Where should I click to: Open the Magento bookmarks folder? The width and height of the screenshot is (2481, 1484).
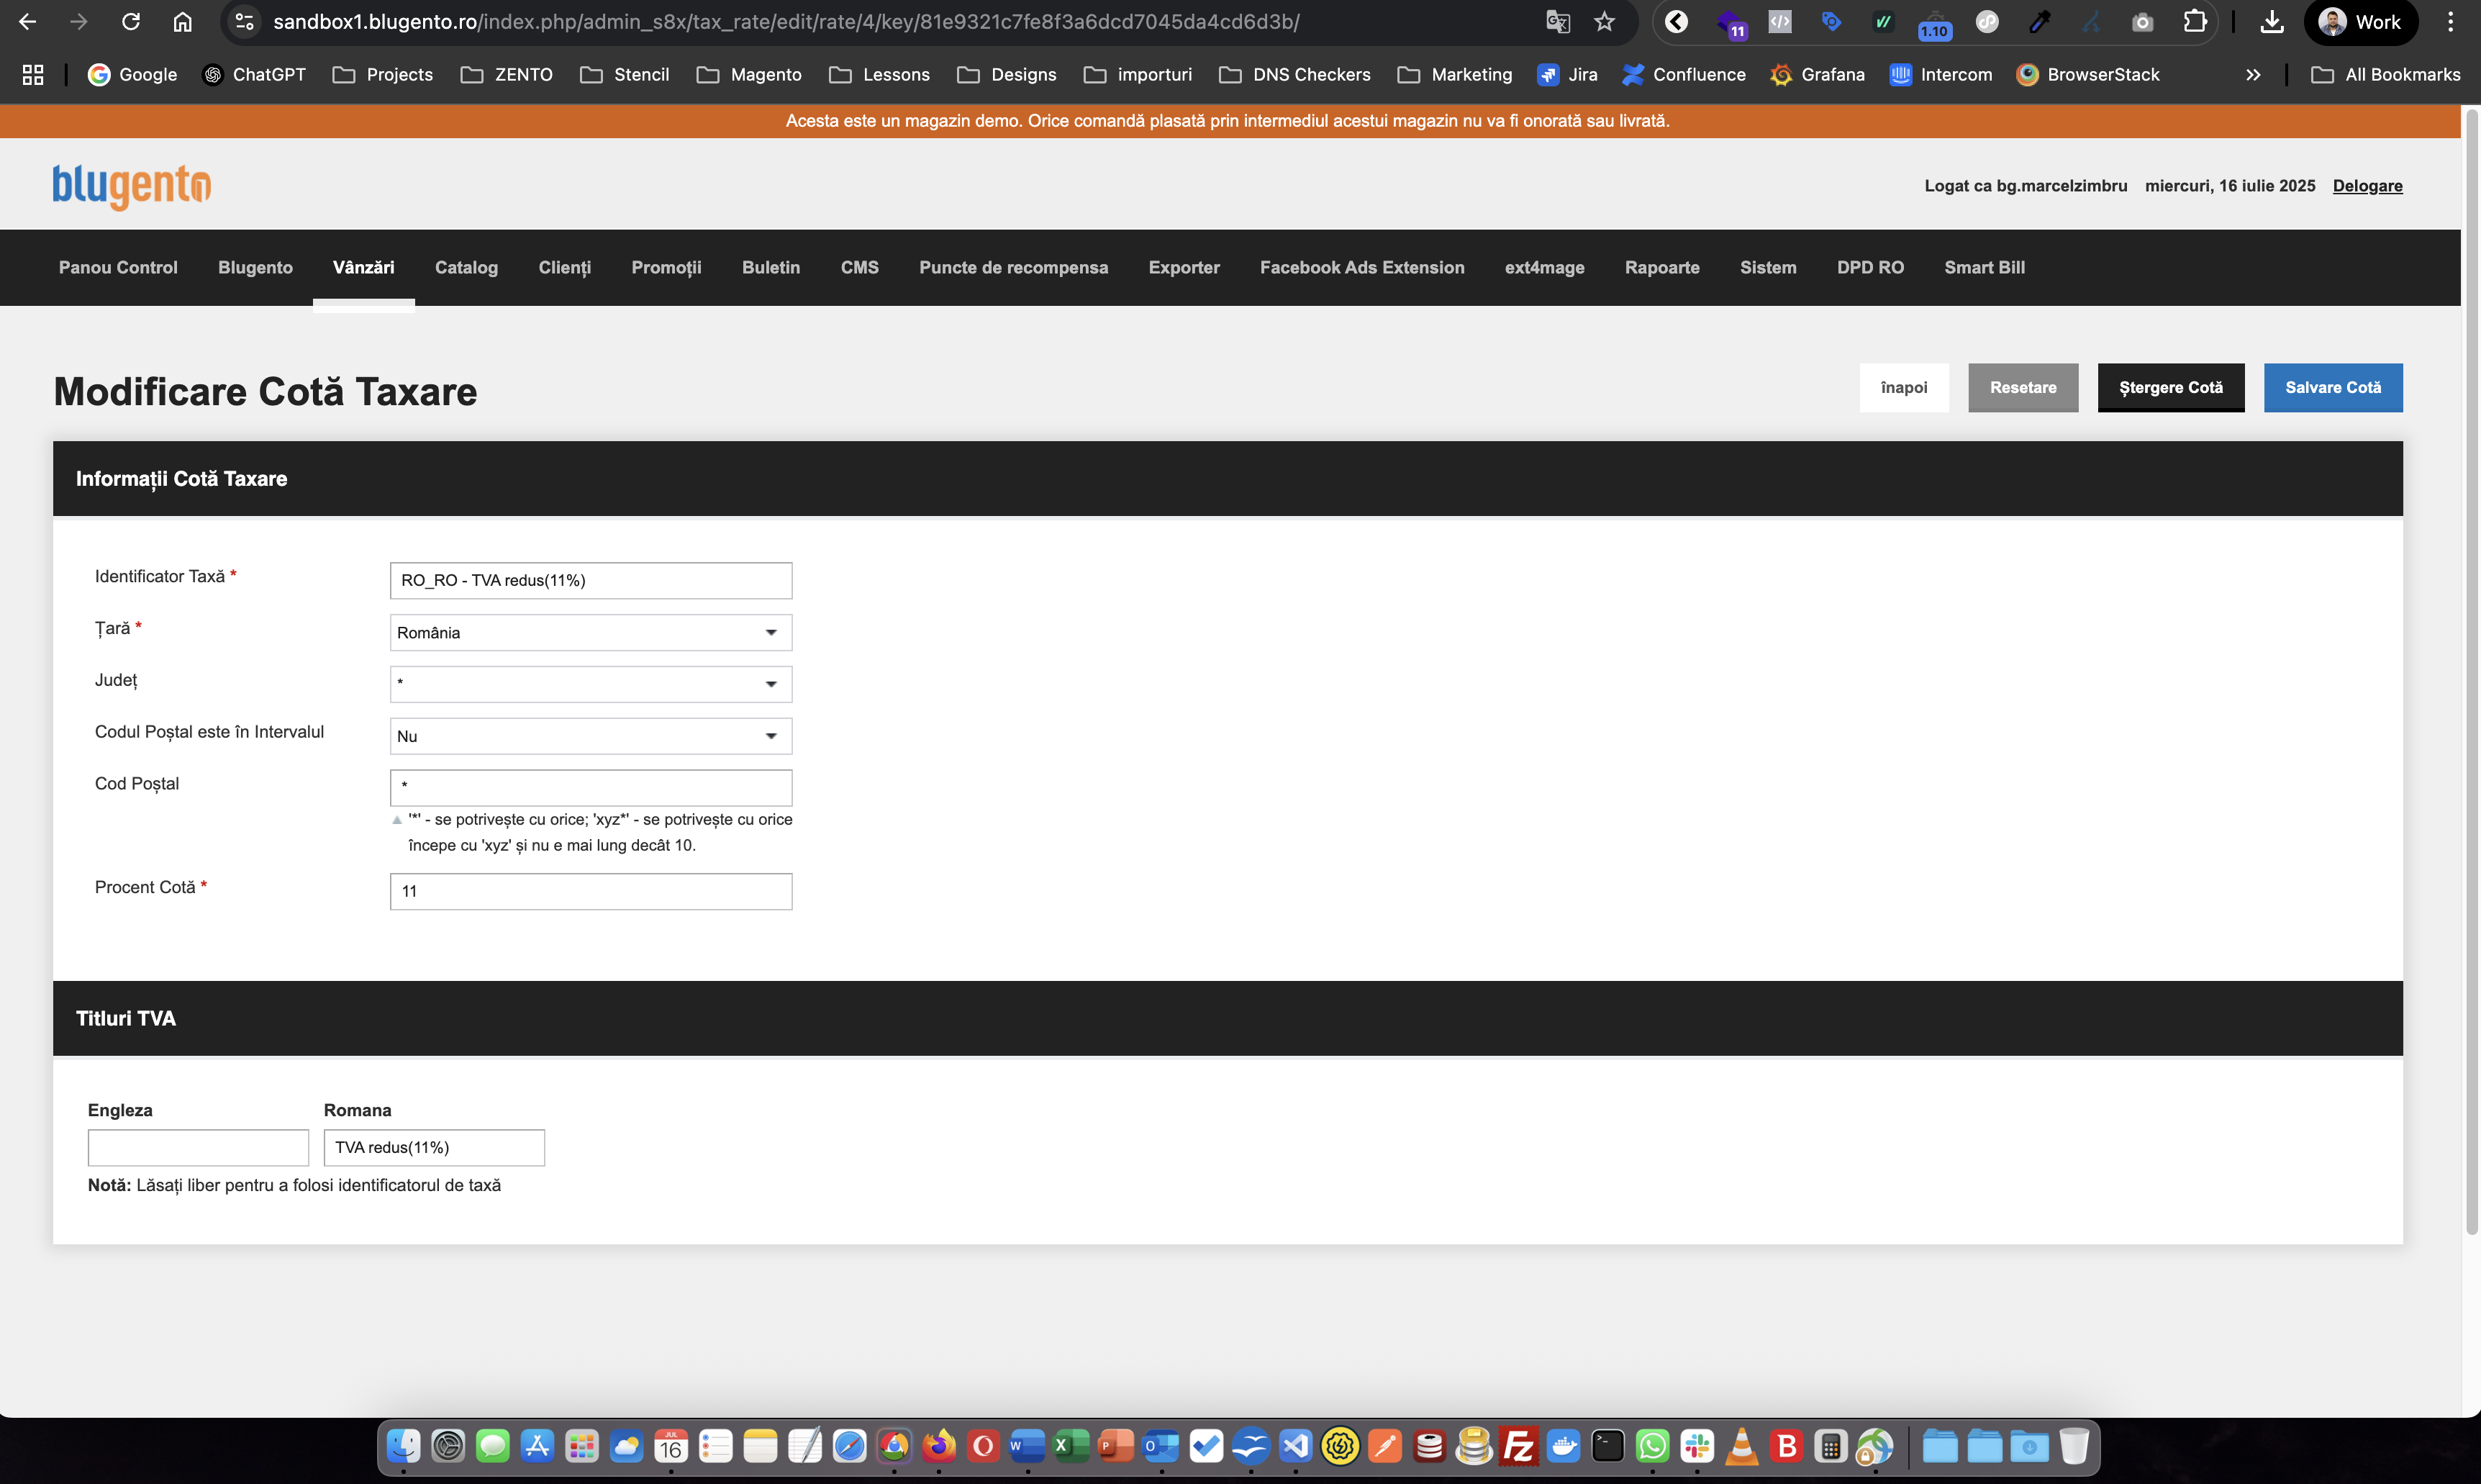(x=750, y=75)
